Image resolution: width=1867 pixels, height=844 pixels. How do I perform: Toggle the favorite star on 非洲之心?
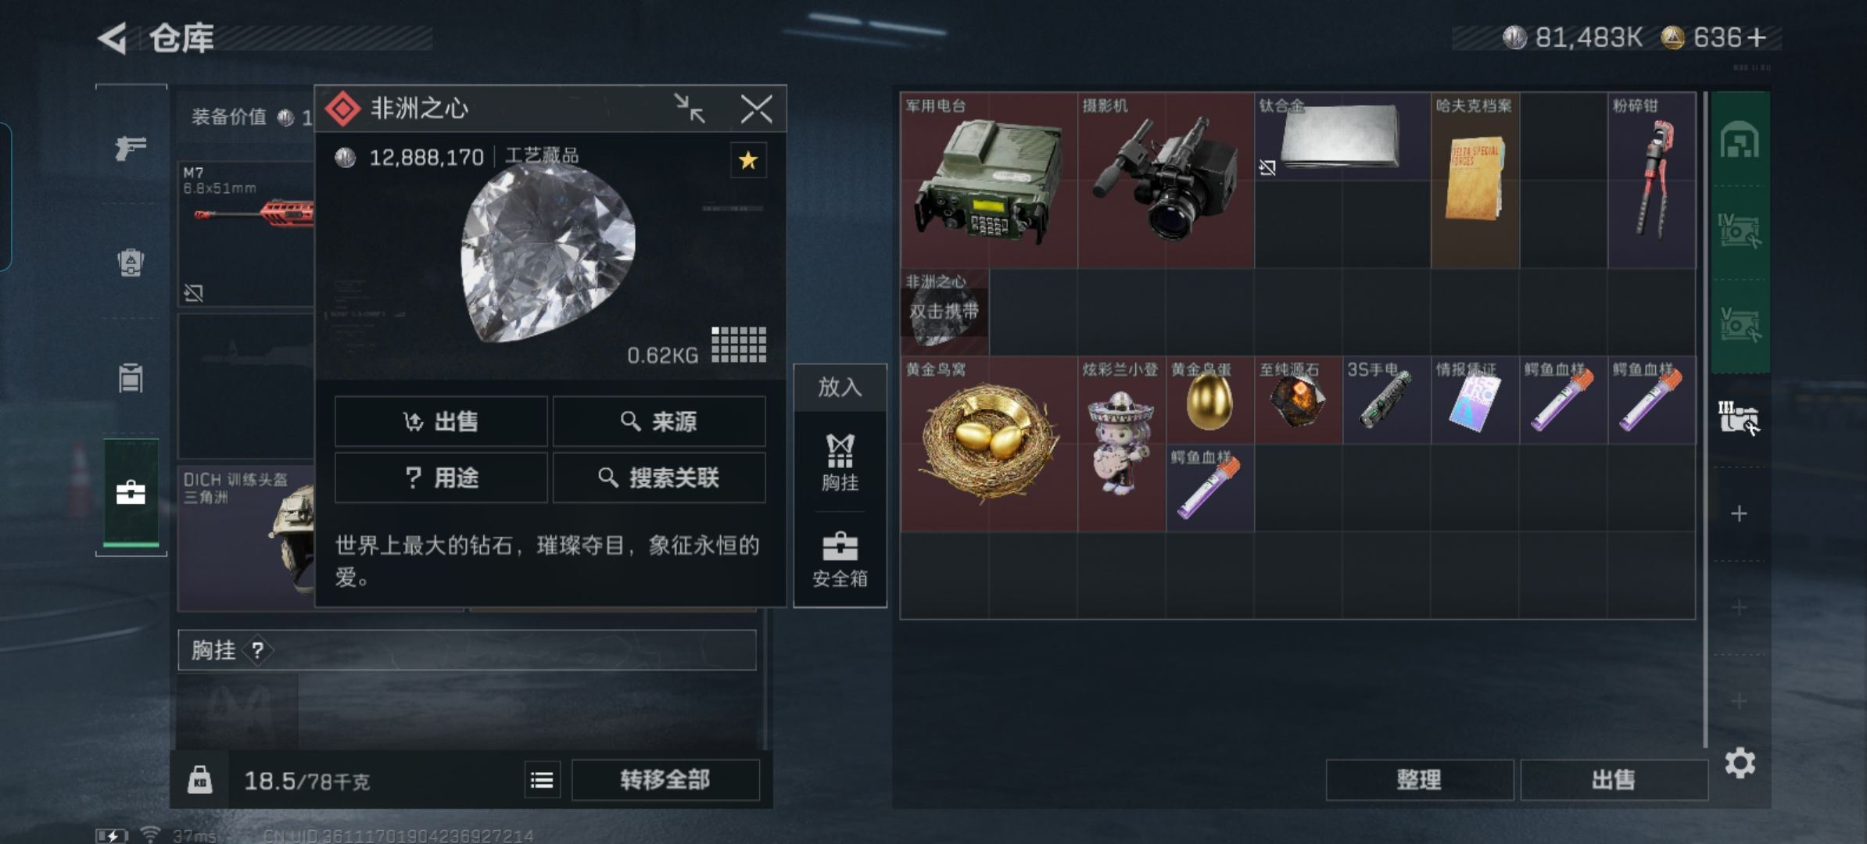tap(748, 161)
